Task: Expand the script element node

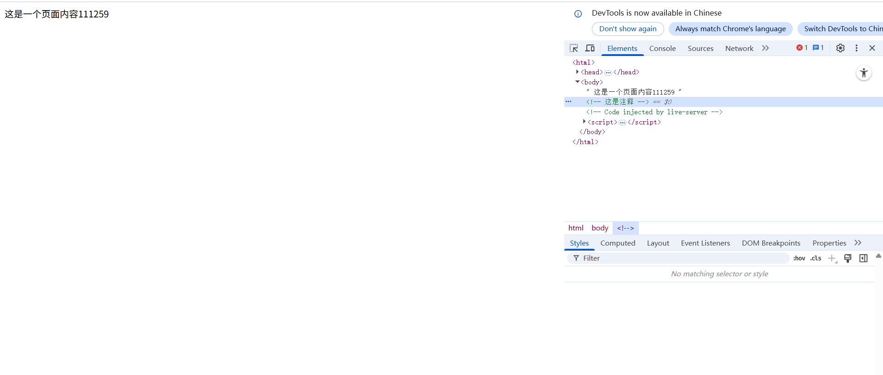Action: point(584,122)
